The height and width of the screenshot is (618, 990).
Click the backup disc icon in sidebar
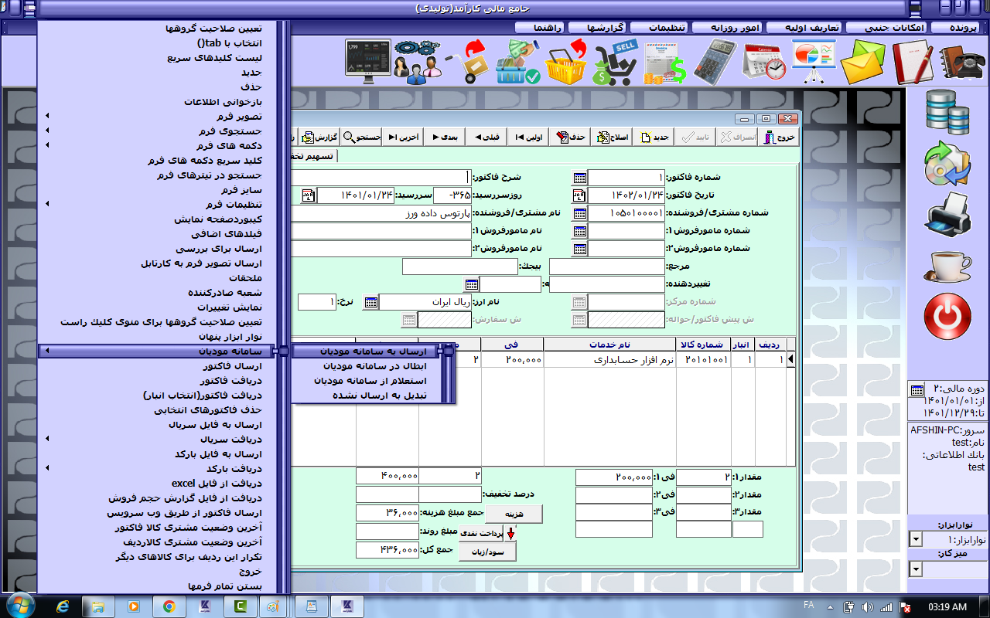pos(947,163)
